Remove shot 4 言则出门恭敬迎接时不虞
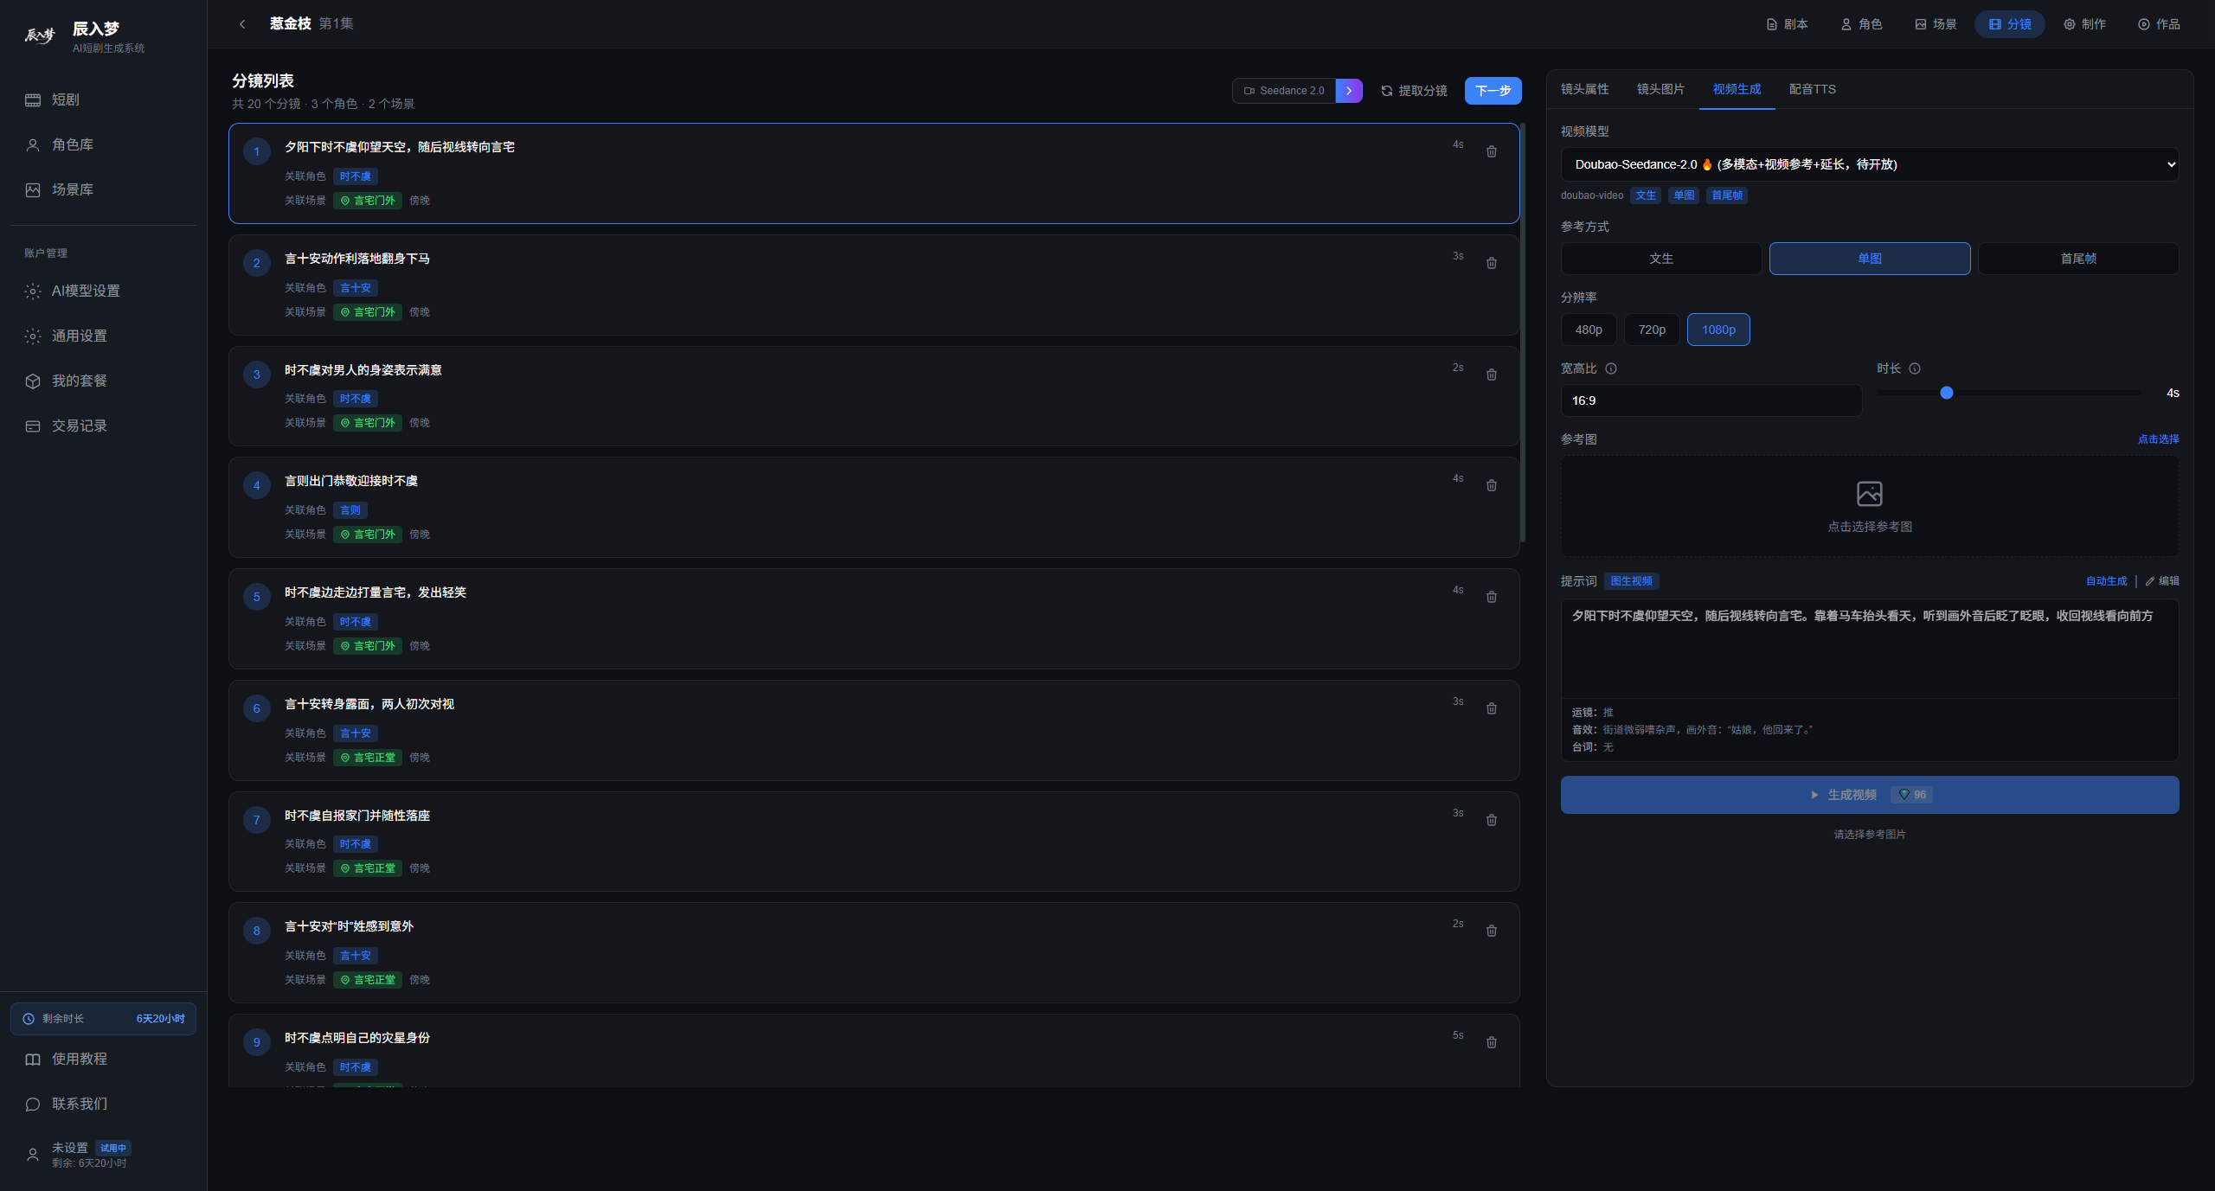2215x1191 pixels. tap(1492, 485)
